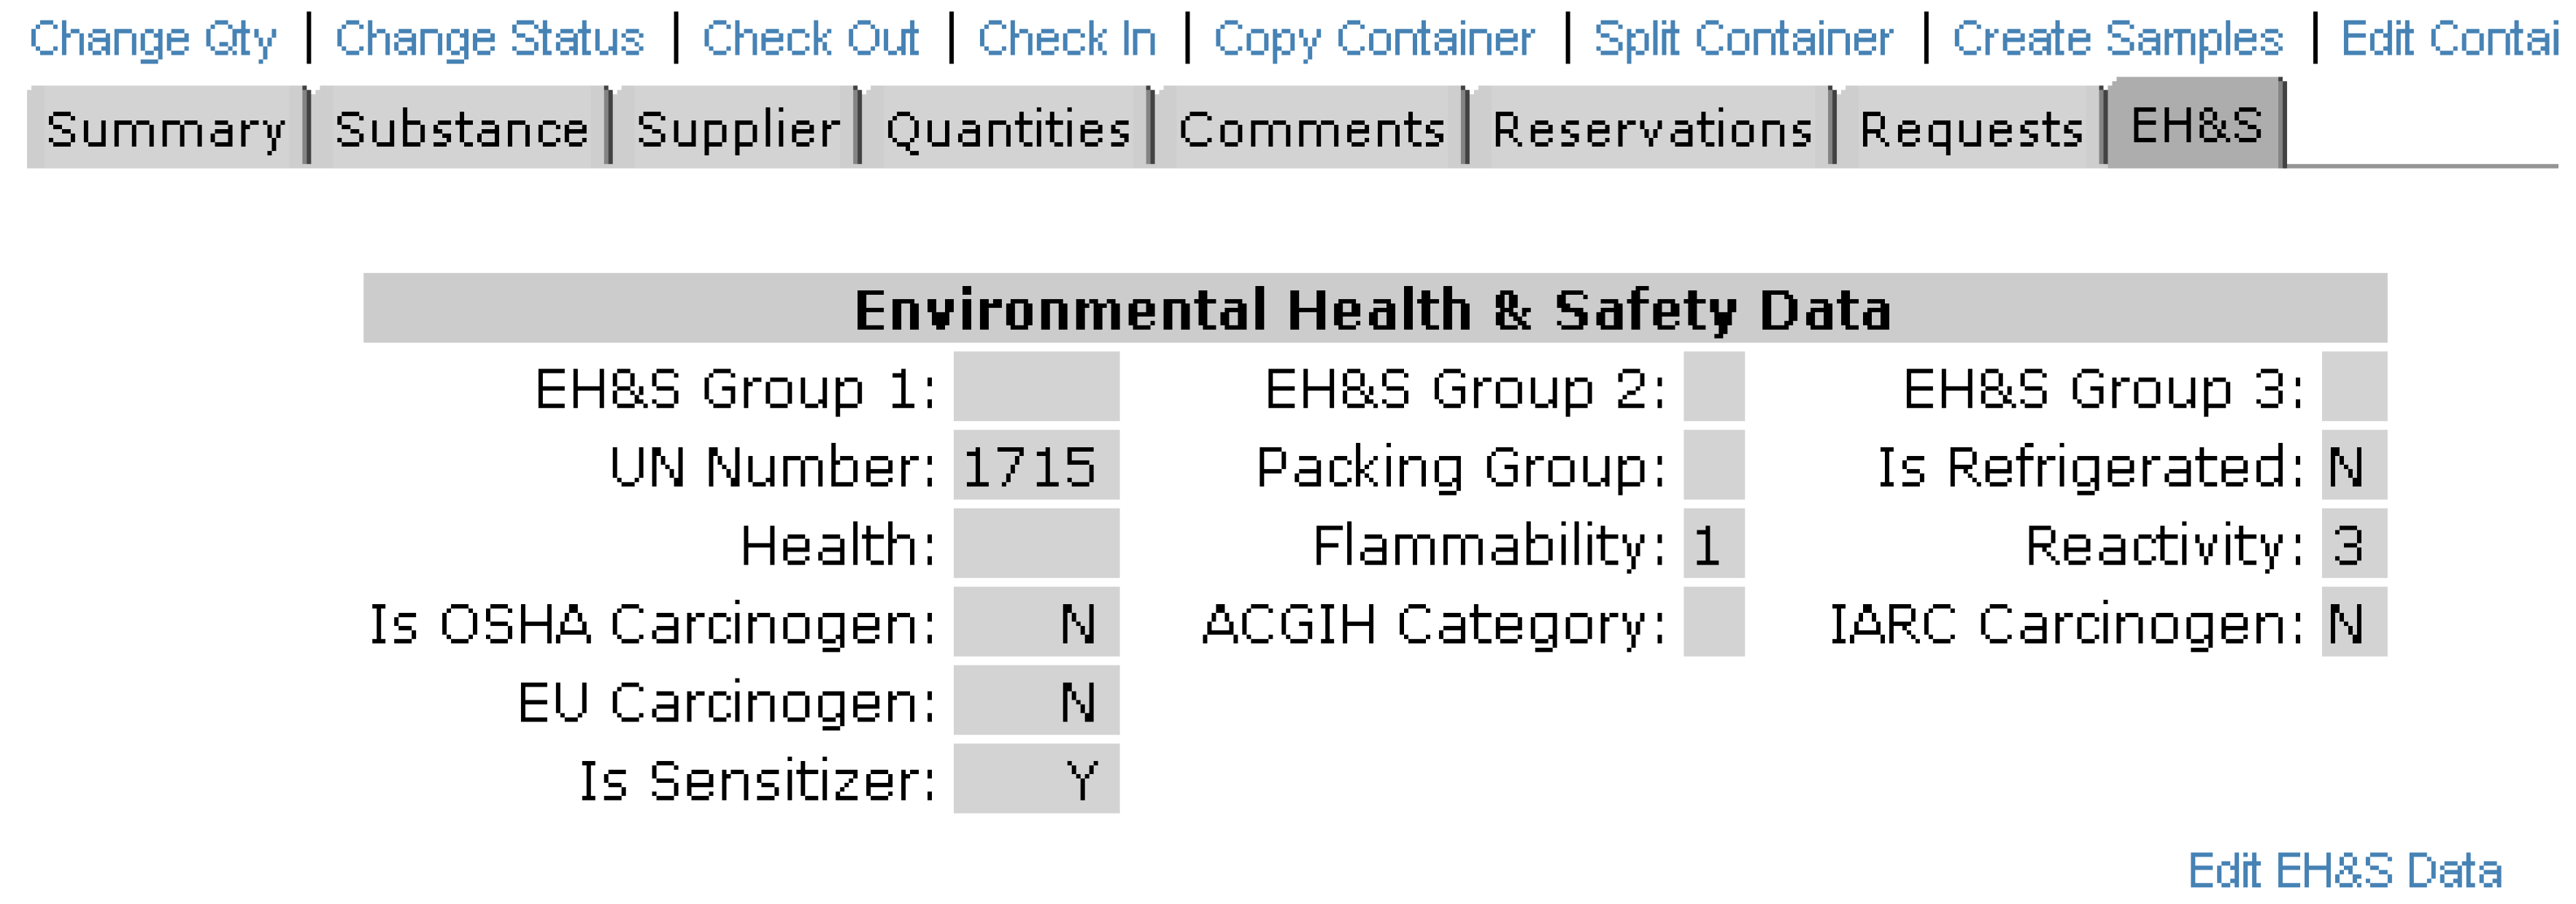View the Reservations tab
This screenshot has width=2576, height=904.
[1652, 129]
